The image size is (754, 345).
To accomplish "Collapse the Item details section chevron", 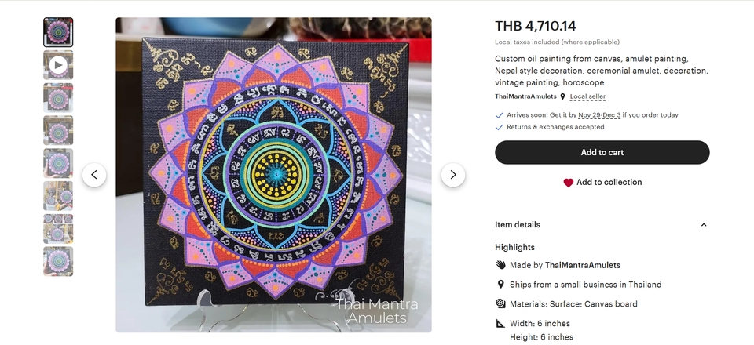I will tap(704, 225).
